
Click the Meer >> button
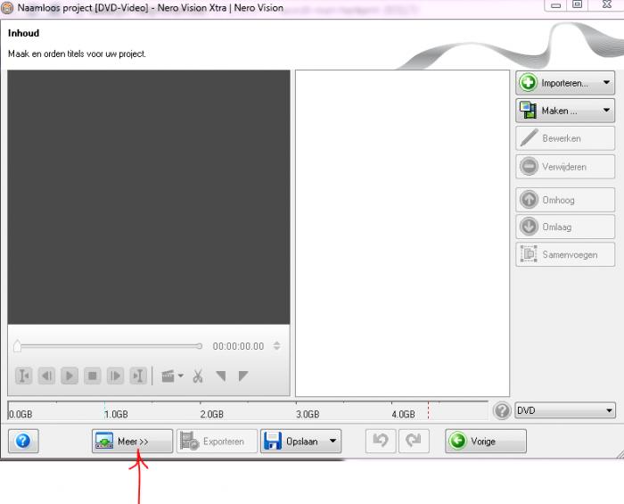point(133,441)
